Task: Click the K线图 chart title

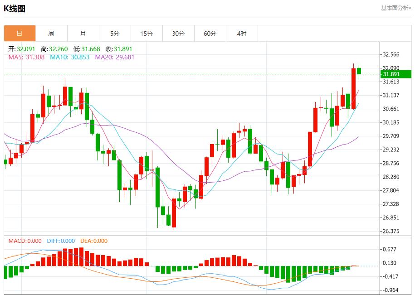Action: point(15,9)
